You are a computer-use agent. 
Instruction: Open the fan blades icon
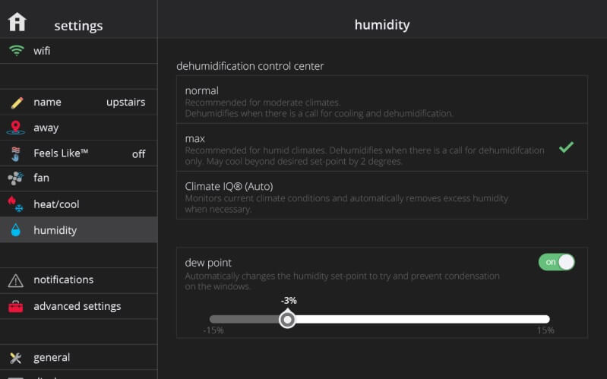(x=16, y=178)
